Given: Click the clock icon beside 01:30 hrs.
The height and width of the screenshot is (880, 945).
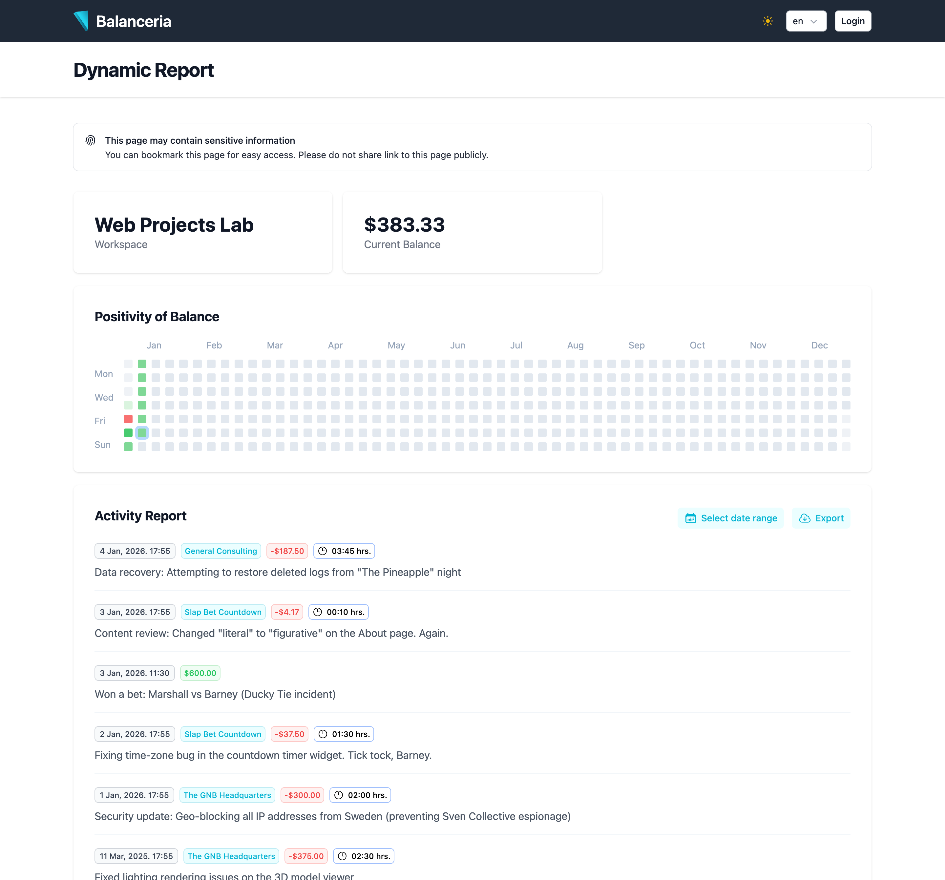Looking at the screenshot, I should [x=323, y=734].
